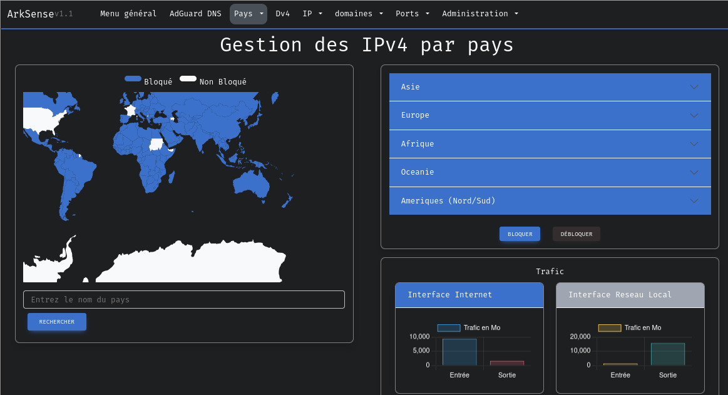Expand the Ameriques (Nord/Sud) section

coord(550,201)
